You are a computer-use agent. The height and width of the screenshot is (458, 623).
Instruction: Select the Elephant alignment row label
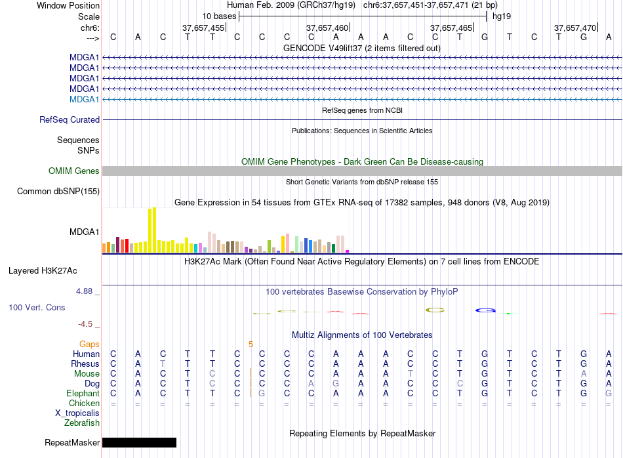point(83,393)
